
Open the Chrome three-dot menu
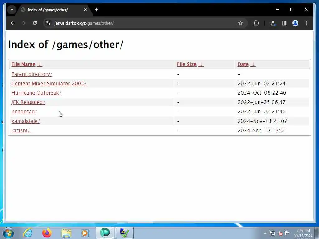[307, 23]
